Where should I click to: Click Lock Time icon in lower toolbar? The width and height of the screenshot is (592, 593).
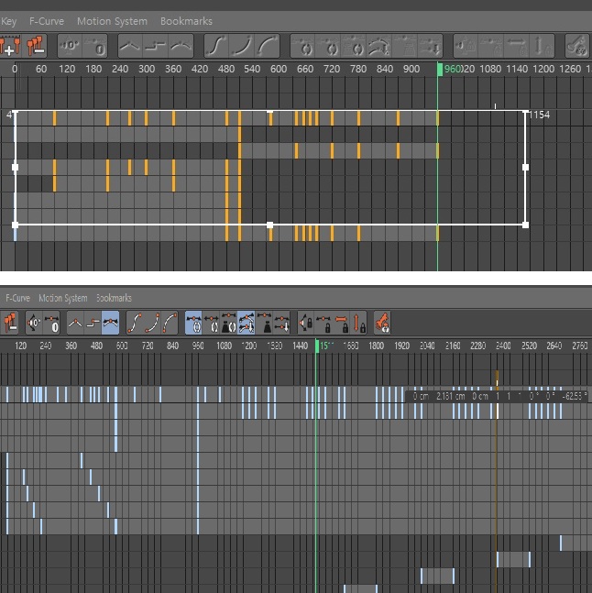(x=342, y=323)
